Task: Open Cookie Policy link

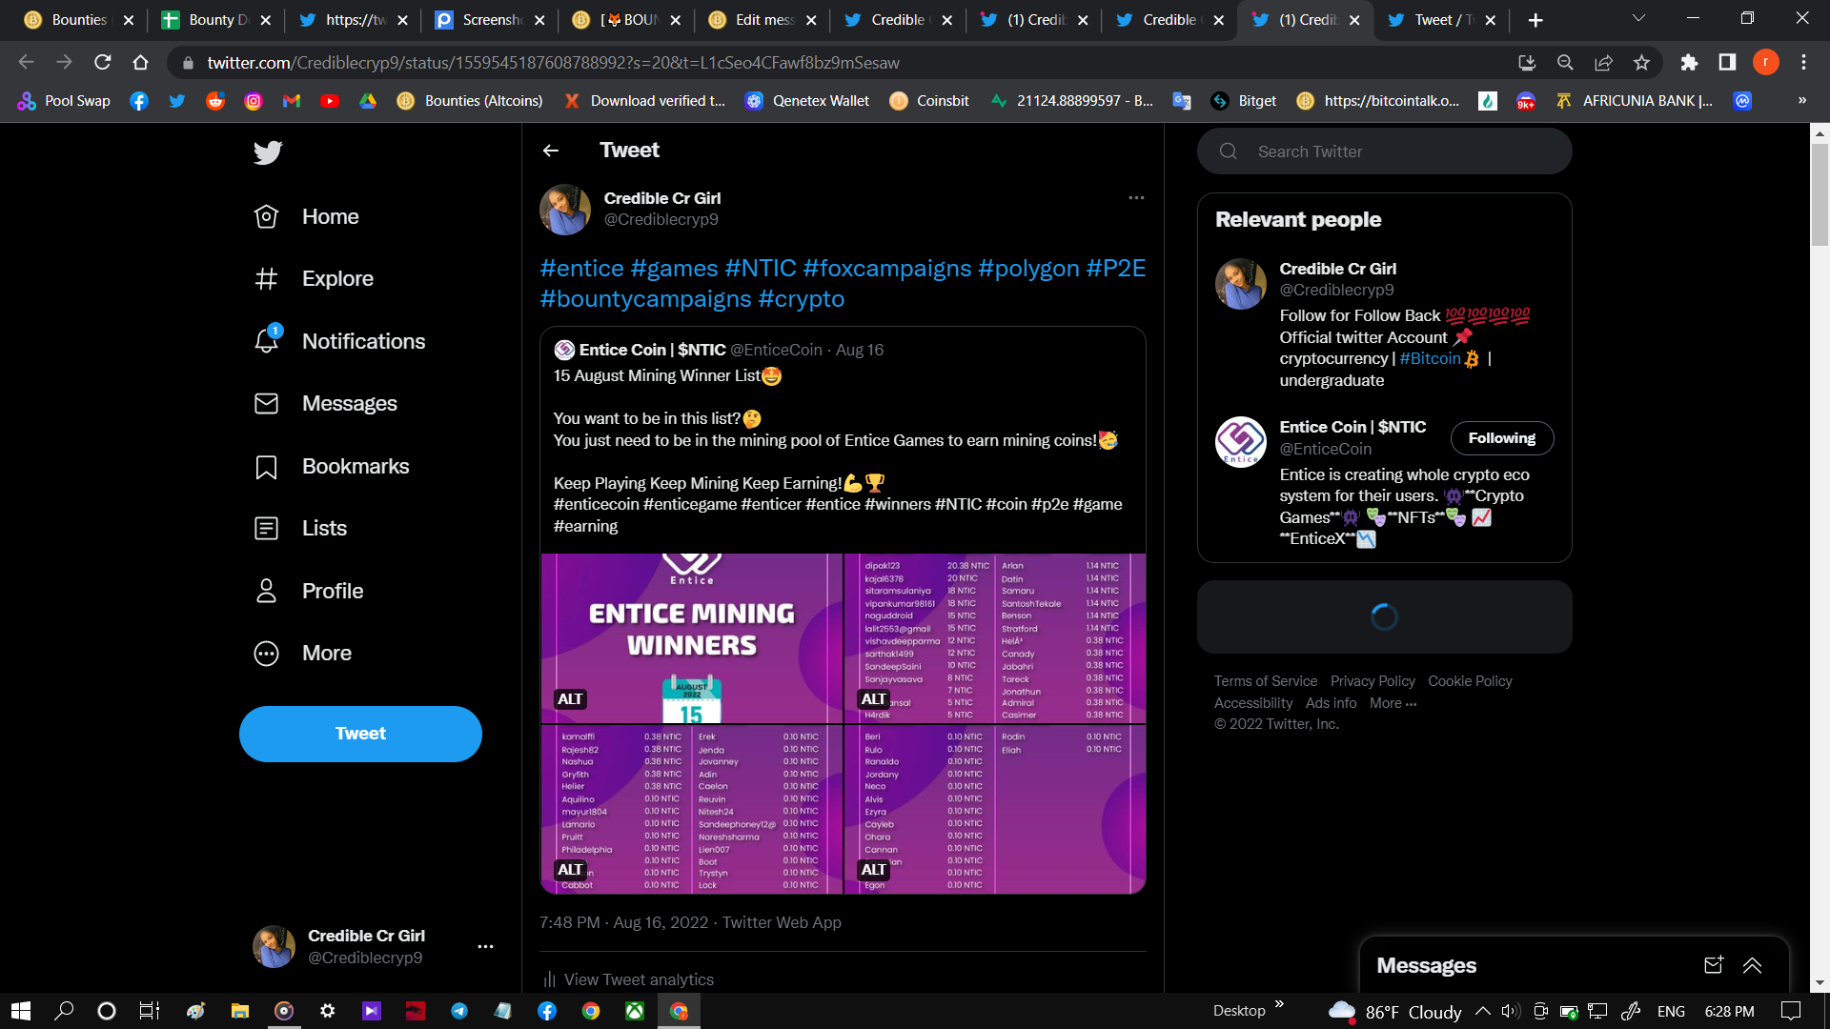Action: (1470, 681)
